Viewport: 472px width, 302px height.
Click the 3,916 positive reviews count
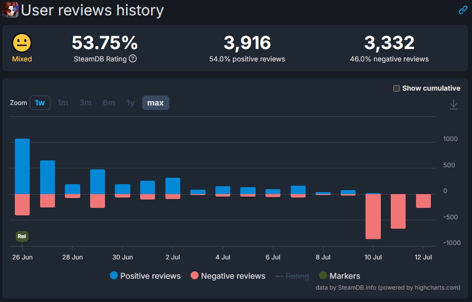(x=247, y=43)
